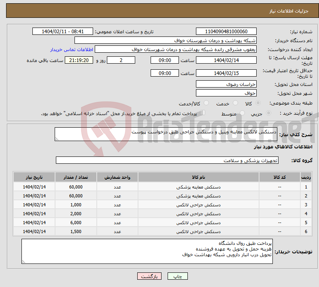Toggle the اسناد خزانه اسلامی payment checkbox
Screen dimensions: 319x287
pyautogui.click(x=203, y=113)
